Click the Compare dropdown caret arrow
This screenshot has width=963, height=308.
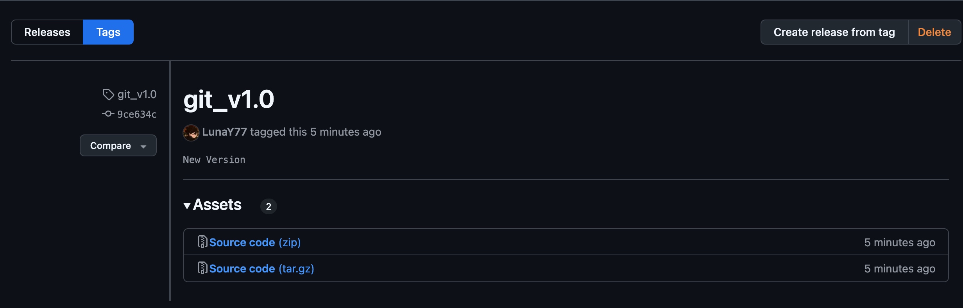click(x=143, y=147)
